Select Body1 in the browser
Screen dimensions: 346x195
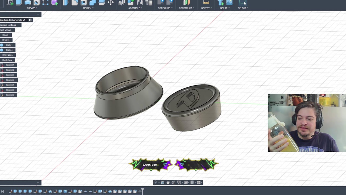tap(9, 45)
